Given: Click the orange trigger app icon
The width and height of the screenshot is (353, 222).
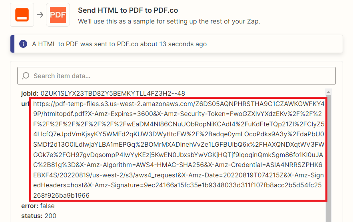Looking at the screenshot, I should [22, 15].
